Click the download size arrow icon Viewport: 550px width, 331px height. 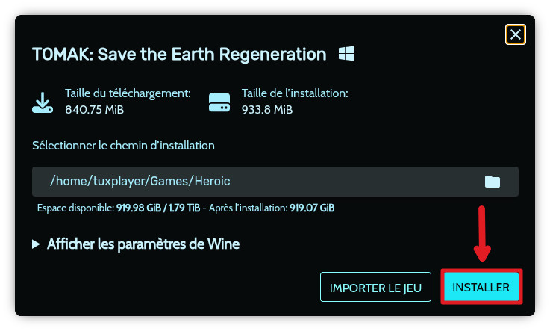43,102
